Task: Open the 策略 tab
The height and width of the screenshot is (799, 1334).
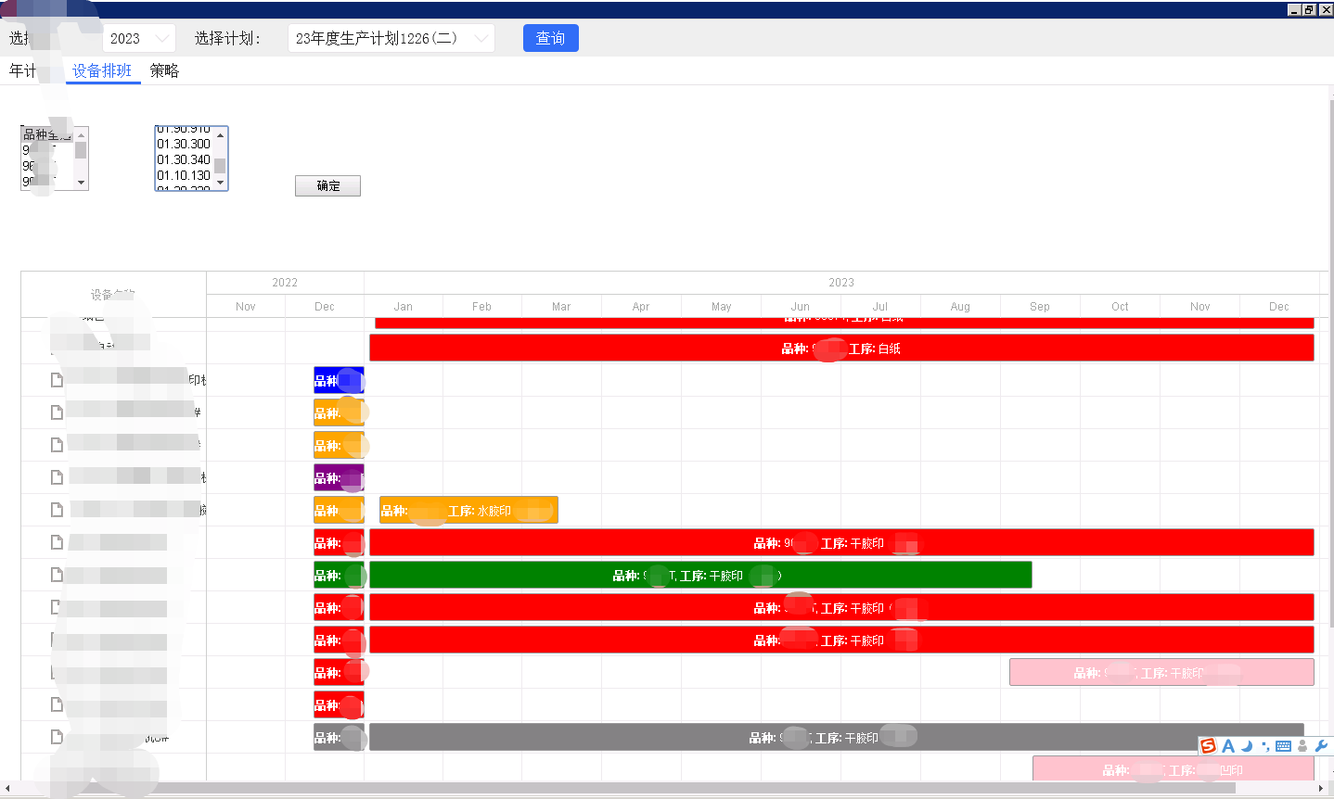Action: [x=164, y=70]
